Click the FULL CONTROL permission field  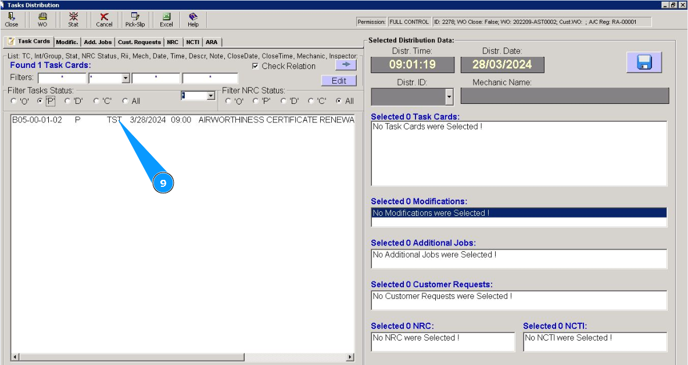tap(409, 22)
